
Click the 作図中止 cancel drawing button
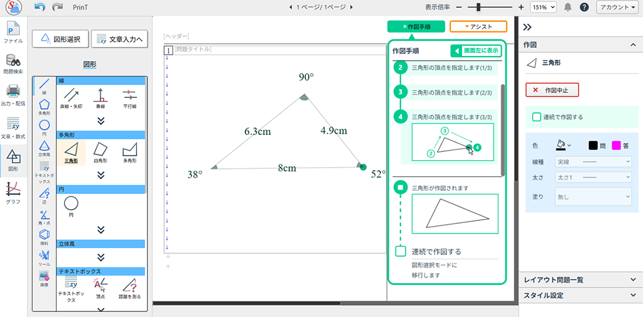551,90
